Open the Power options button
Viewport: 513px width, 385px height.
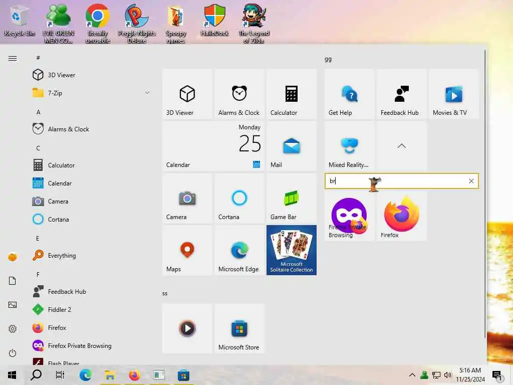13,353
